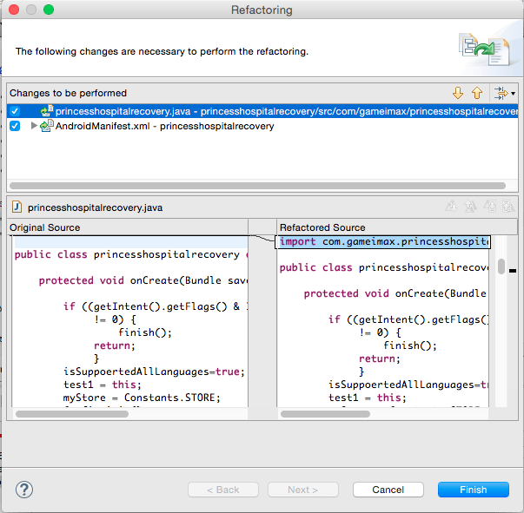524x513 pixels.
Task: Click the Java file icon in compare header
Action: click(17, 207)
